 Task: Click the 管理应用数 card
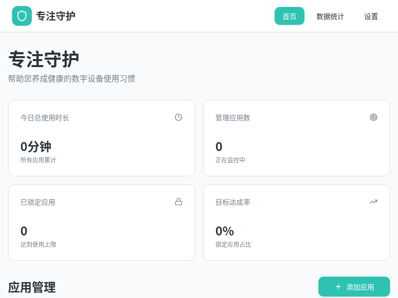pyautogui.click(x=297, y=138)
